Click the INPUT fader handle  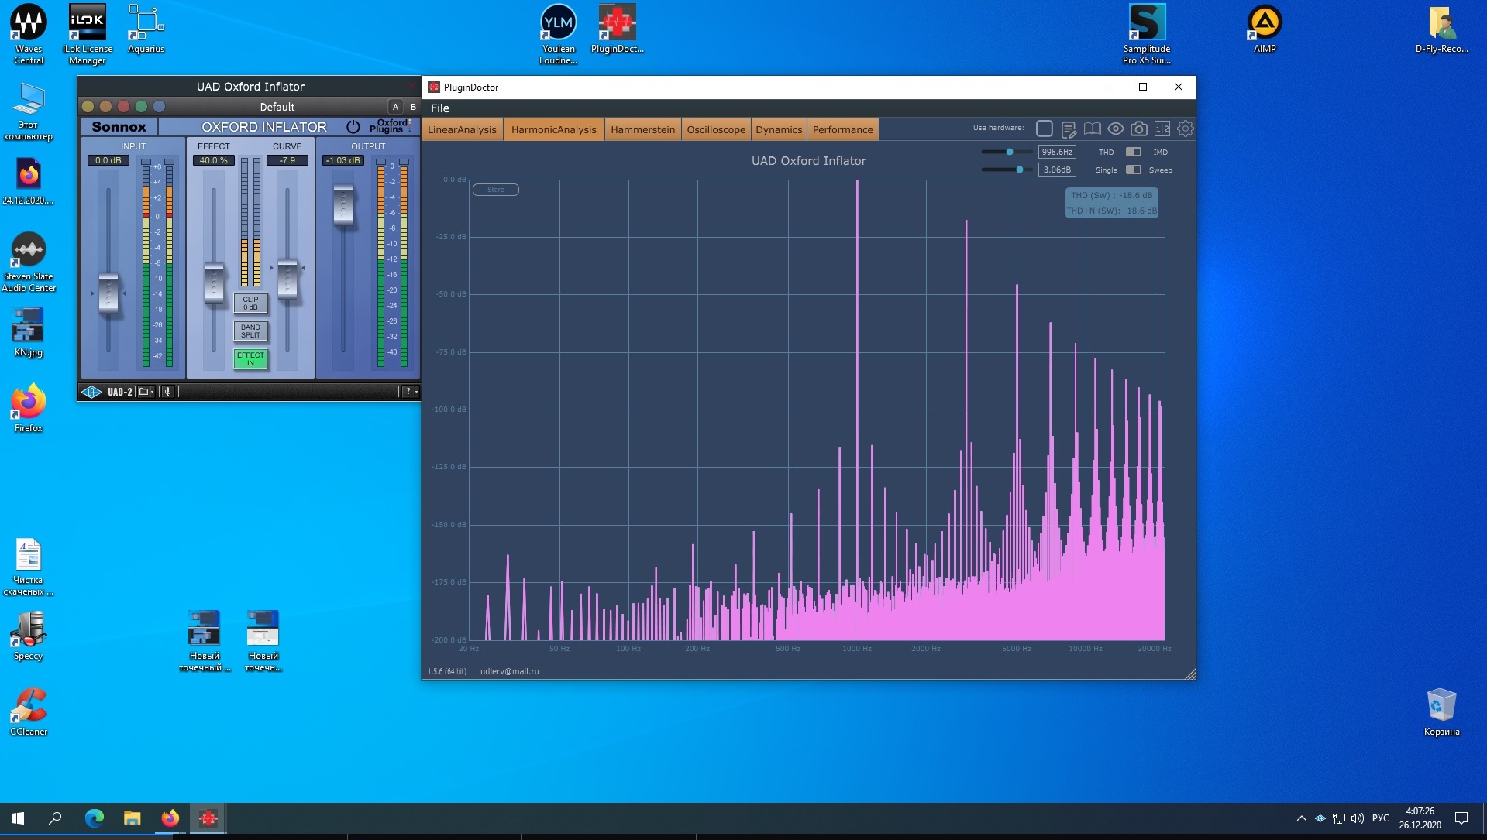click(x=108, y=293)
